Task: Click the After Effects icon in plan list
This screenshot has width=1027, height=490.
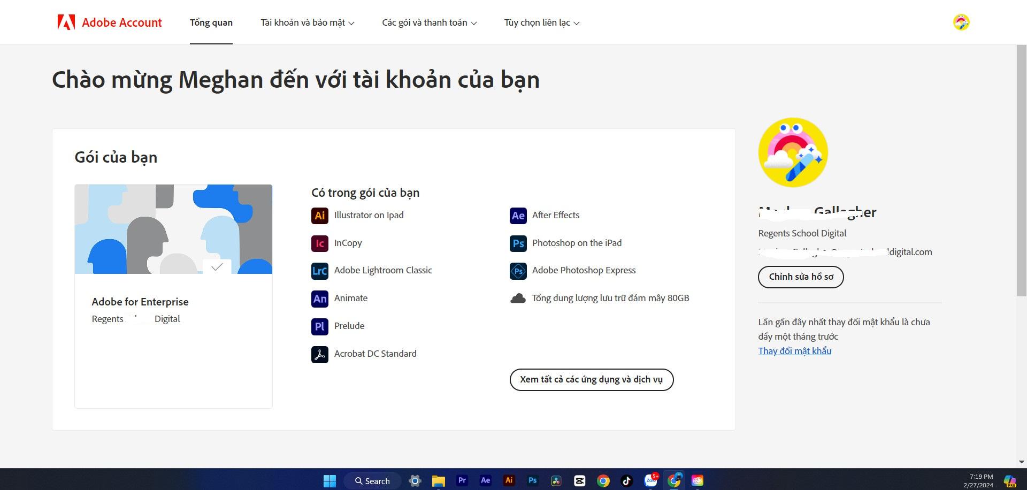Action: 518,216
